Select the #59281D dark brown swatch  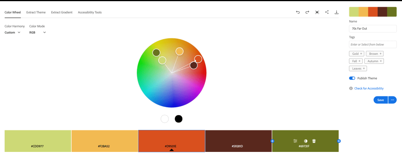pyautogui.click(x=239, y=141)
